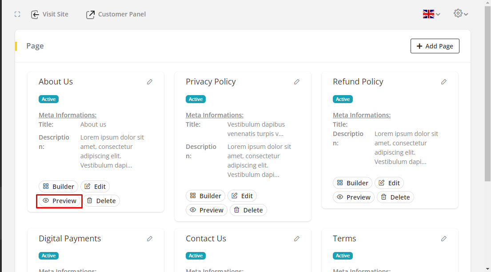Image resolution: width=491 pixels, height=272 pixels.
Task: Preview the Privacy Policy page
Action: click(x=207, y=210)
